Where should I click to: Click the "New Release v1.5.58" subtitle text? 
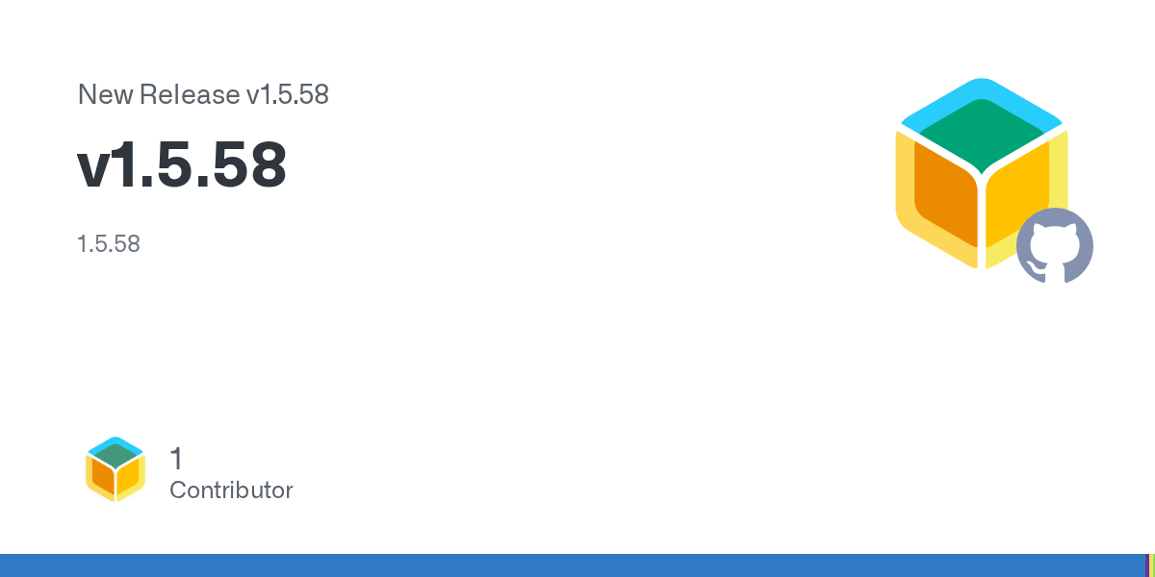(x=203, y=94)
